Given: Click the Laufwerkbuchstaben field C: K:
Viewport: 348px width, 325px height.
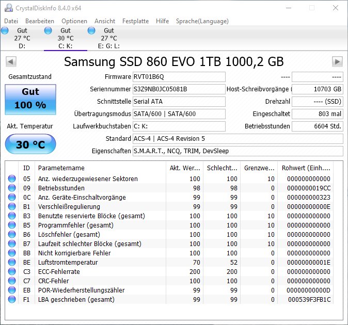Looking at the screenshot, I should [179, 126].
